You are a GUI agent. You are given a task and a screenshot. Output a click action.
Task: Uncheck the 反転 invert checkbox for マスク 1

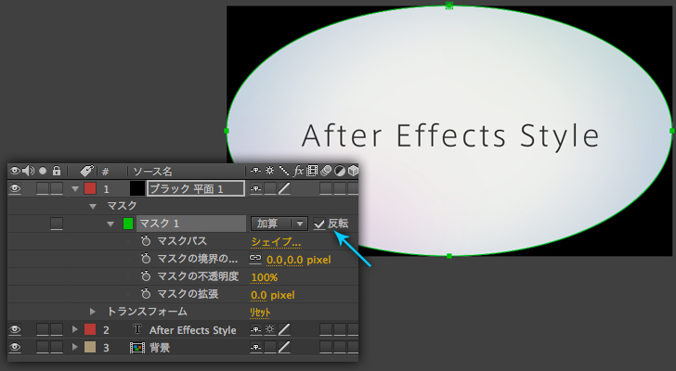point(319,224)
